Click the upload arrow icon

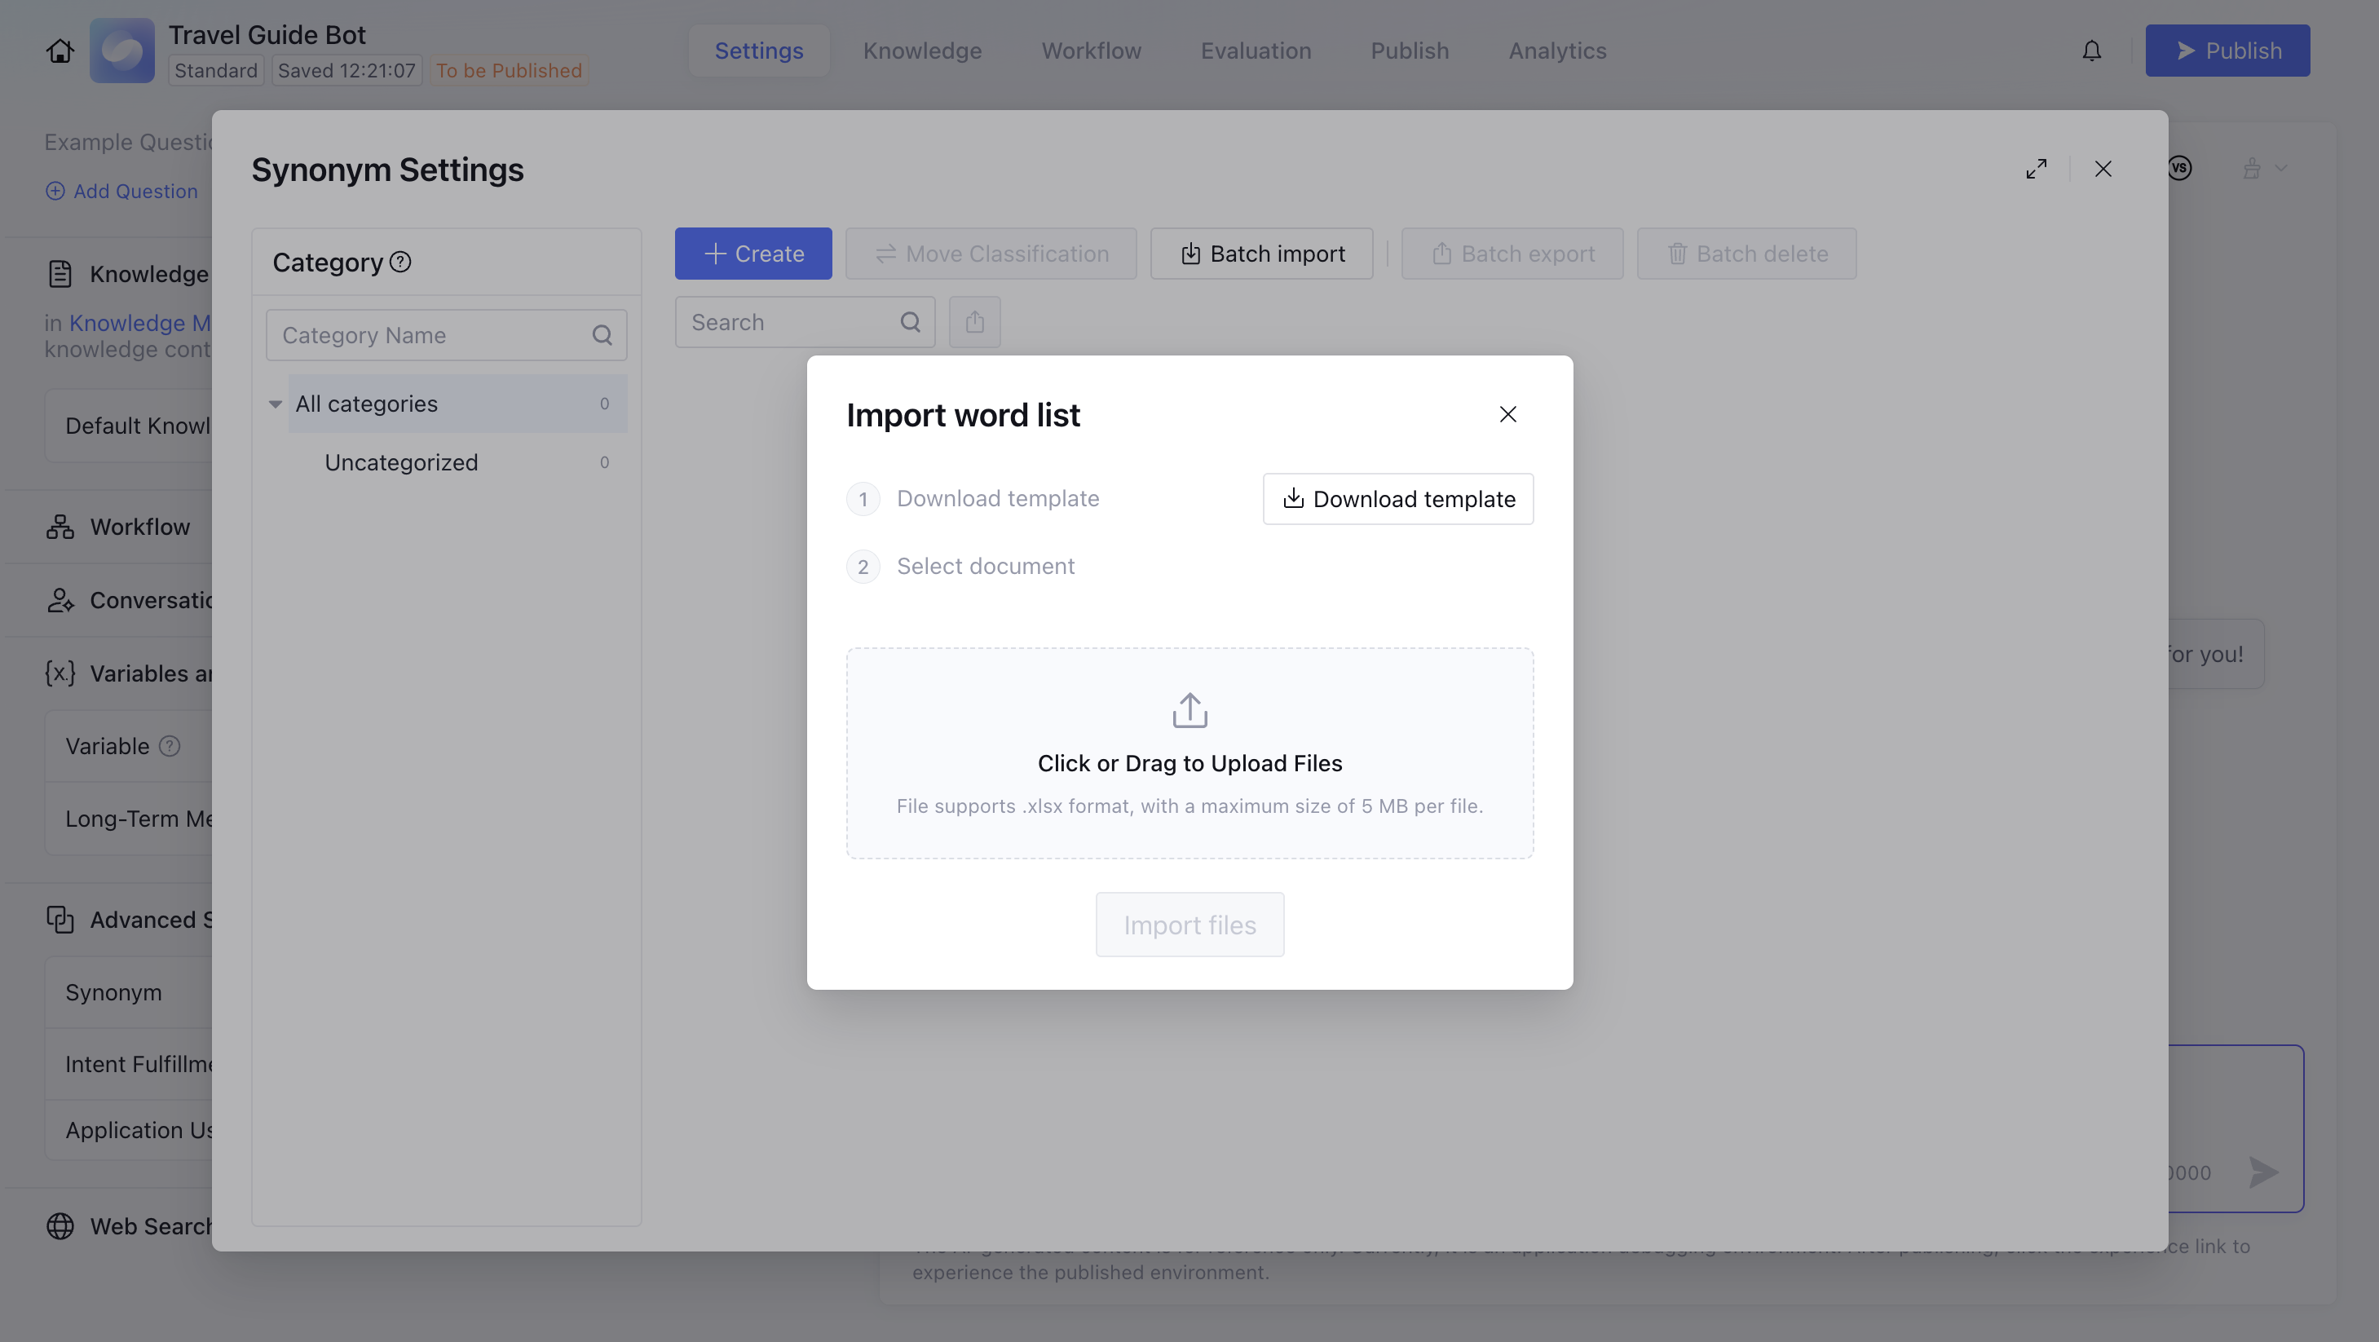pyautogui.click(x=1189, y=710)
